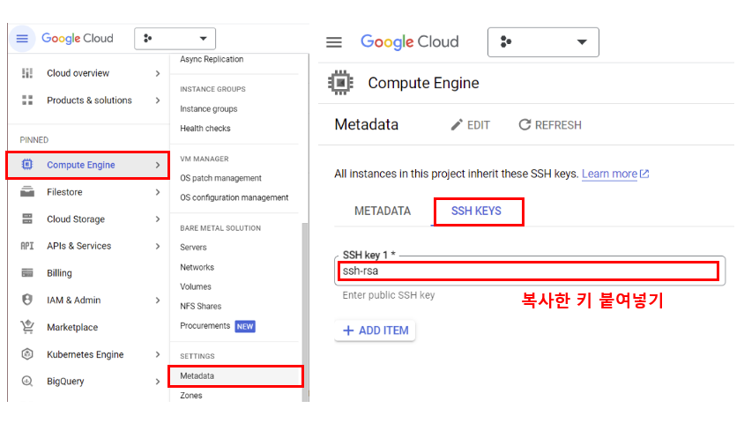The image size is (744, 423).
Task: Click the ADD ITEM button
Action: tap(375, 330)
